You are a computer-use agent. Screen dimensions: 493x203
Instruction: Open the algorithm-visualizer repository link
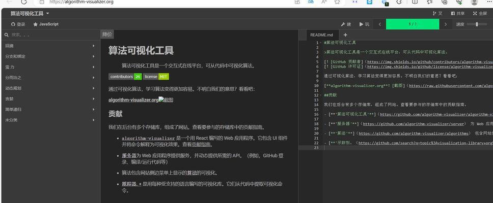point(148,138)
